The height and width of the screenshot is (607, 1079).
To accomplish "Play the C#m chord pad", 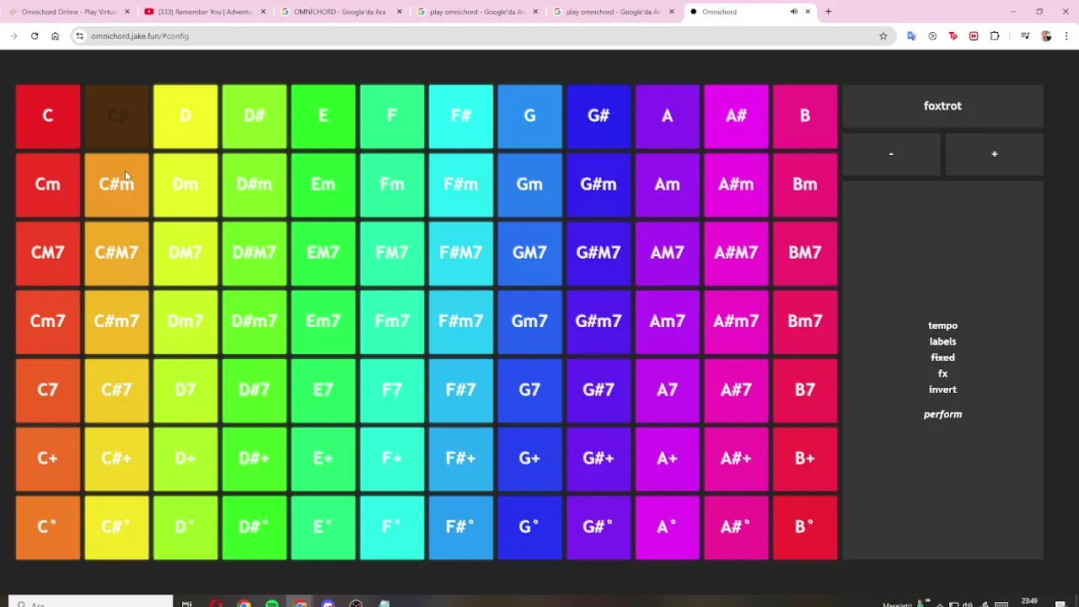I will [x=116, y=184].
